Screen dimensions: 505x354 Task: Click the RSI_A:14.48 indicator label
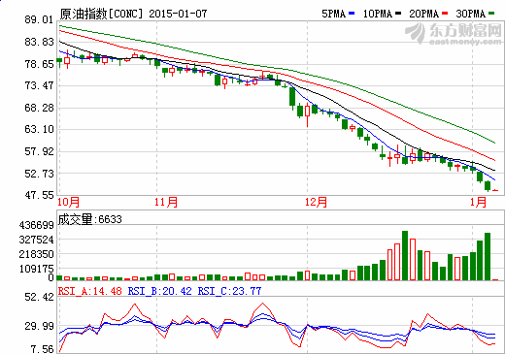[90, 291]
